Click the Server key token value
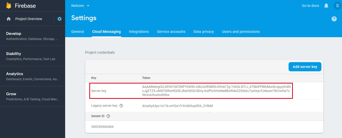 (216, 91)
